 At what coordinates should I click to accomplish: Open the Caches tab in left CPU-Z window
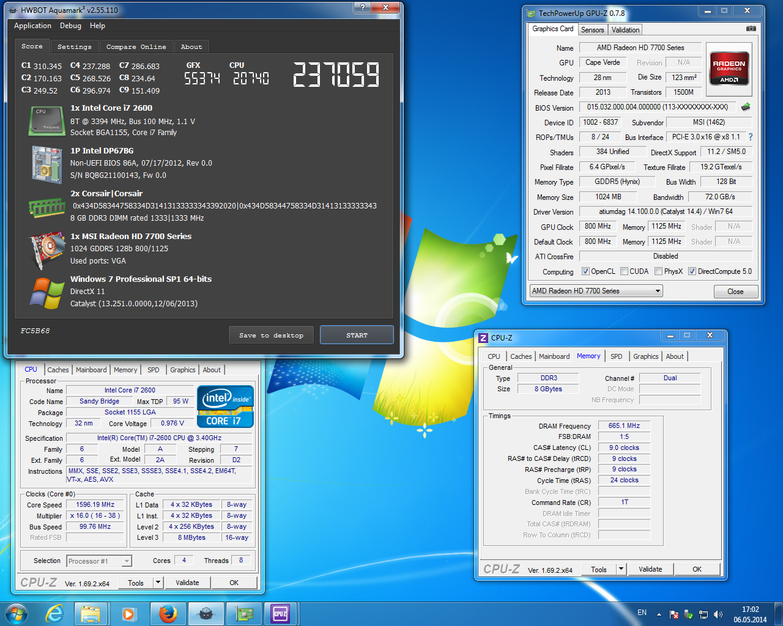click(58, 370)
